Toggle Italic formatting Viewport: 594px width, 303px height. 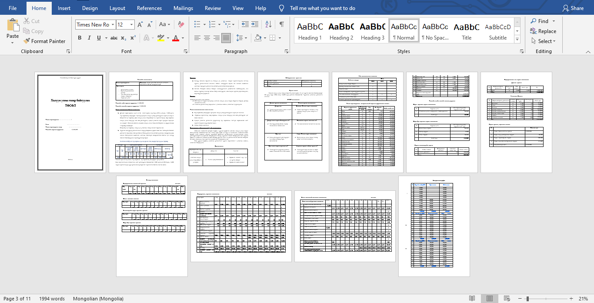(x=90, y=38)
